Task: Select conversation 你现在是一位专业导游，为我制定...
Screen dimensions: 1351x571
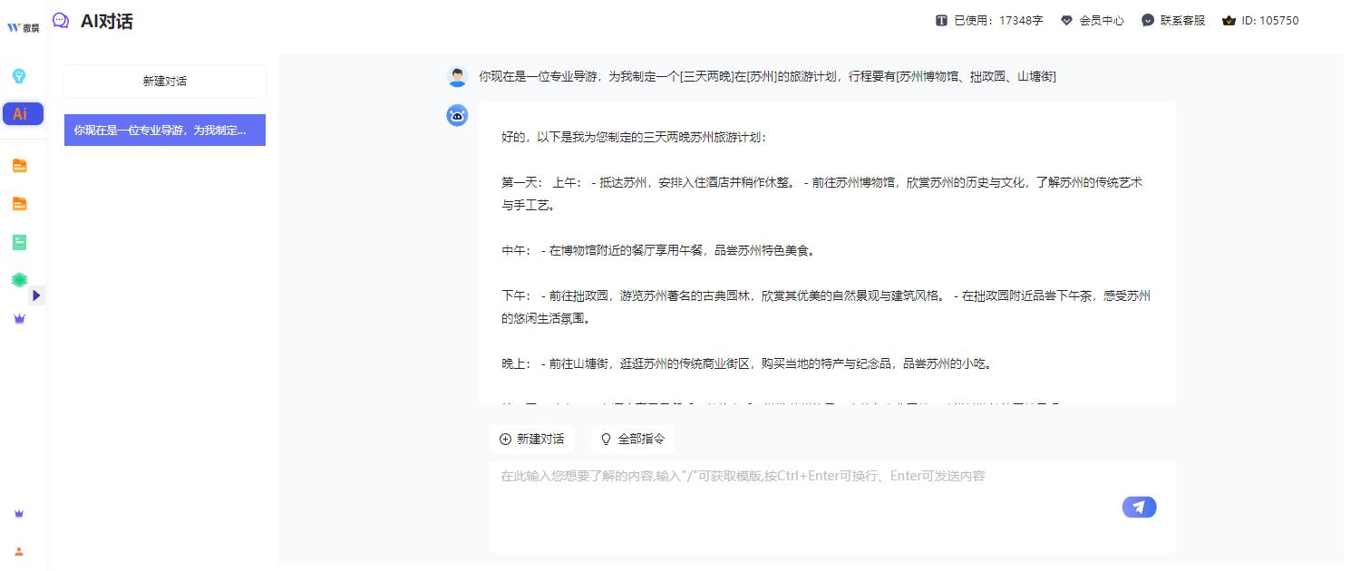Action: click(165, 130)
